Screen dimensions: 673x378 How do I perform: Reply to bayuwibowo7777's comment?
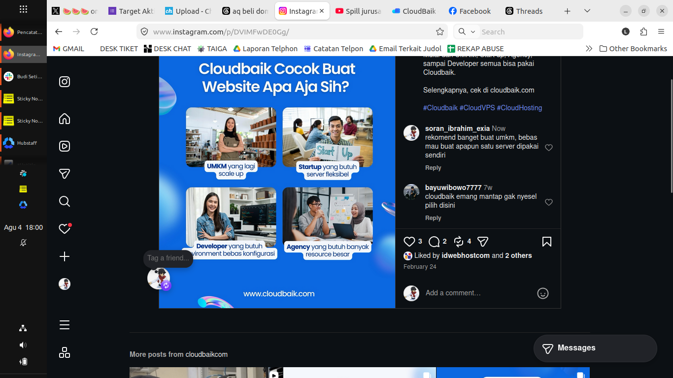(433, 218)
